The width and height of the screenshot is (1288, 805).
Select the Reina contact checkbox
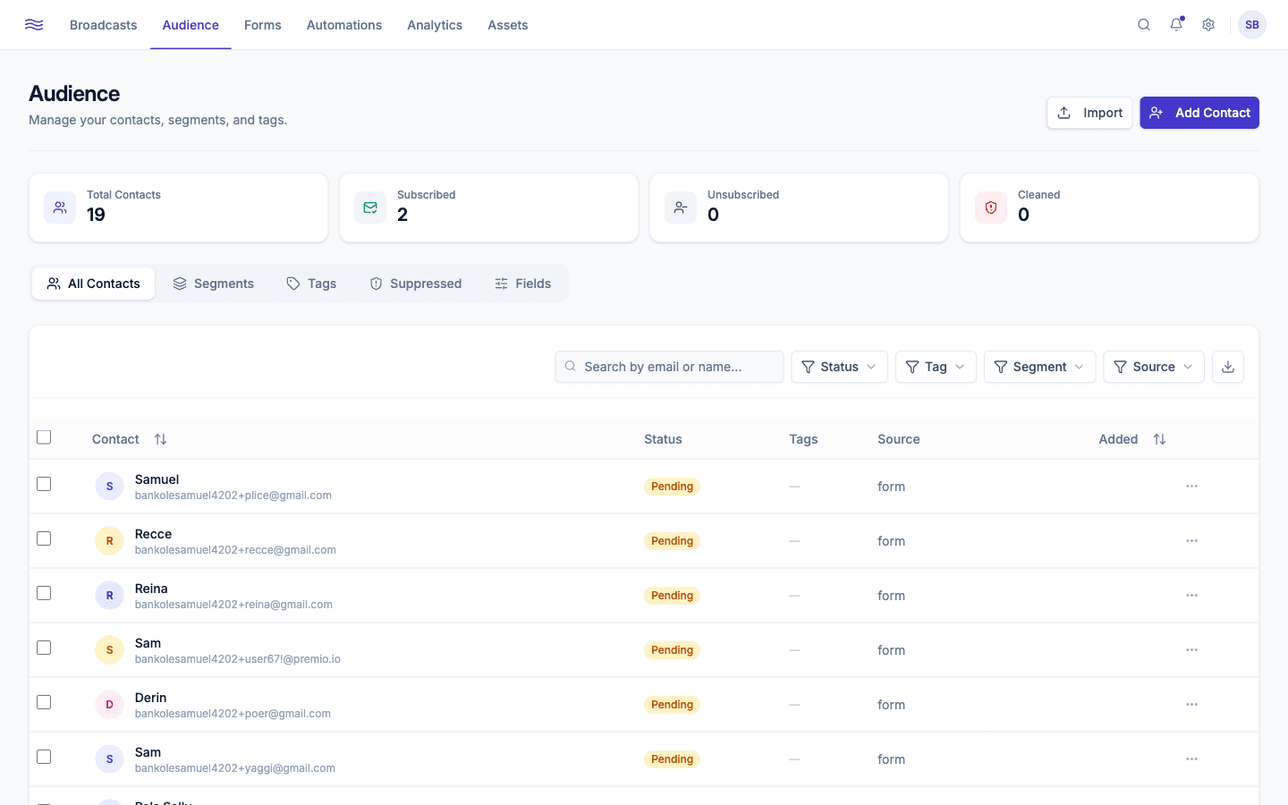[44, 593]
